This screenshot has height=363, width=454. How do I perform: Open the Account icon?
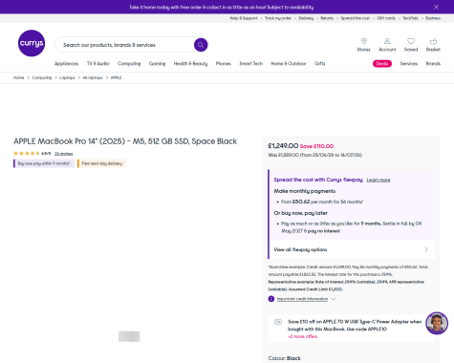click(387, 45)
